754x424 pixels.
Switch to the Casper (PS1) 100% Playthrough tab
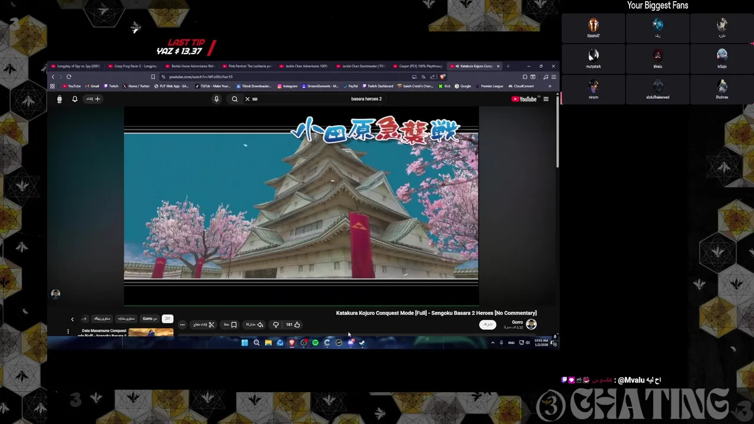(418, 66)
